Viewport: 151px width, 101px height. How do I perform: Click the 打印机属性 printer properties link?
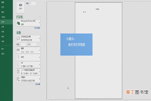[37, 28]
